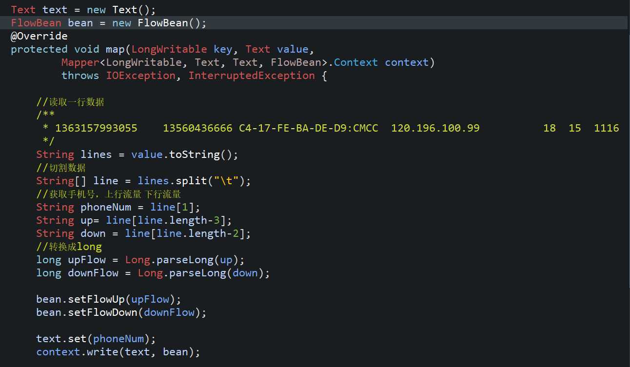Click the 'Mapper' class name
Screen dimensions: 630x367
80,62
